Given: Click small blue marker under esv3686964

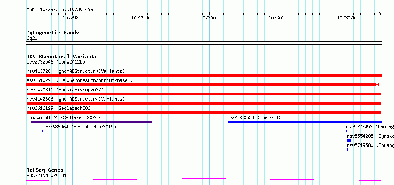Looking at the screenshot, I should (42, 131).
